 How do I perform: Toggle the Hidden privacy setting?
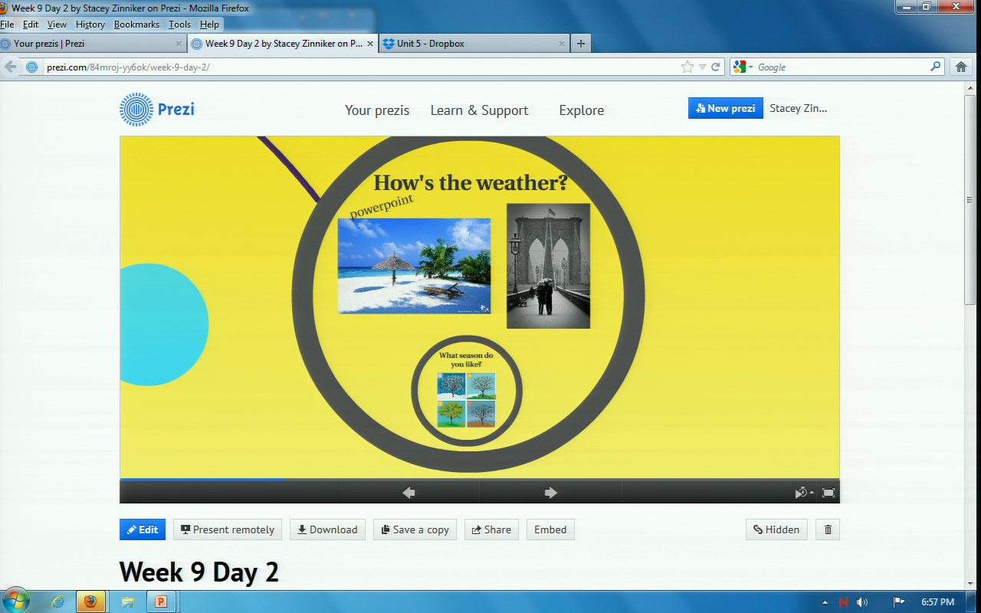point(776,529)
